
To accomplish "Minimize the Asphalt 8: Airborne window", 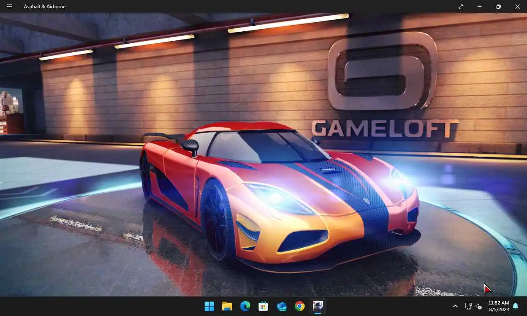I will (x=480, y=7).
